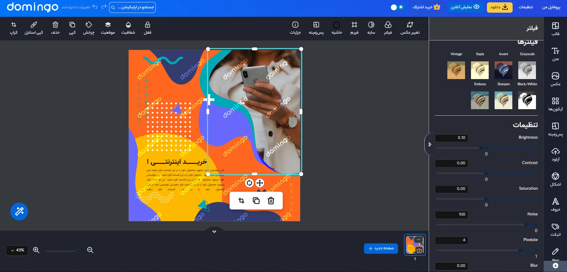Open the Background (پس‌زمینه) tool in top toolbar
The image size is (567, 272).
(x=316, y=28)
